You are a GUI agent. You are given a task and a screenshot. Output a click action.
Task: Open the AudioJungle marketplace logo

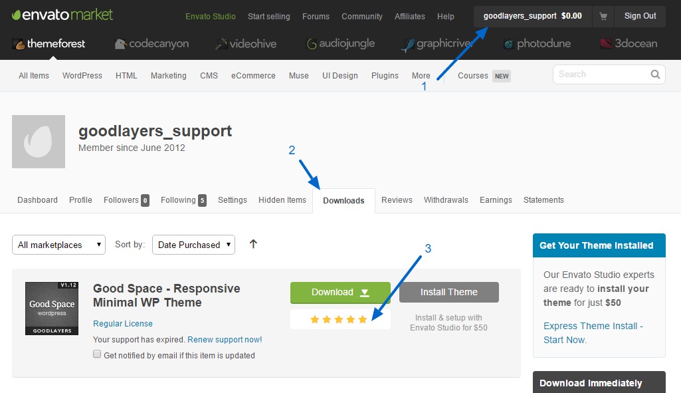340,44
